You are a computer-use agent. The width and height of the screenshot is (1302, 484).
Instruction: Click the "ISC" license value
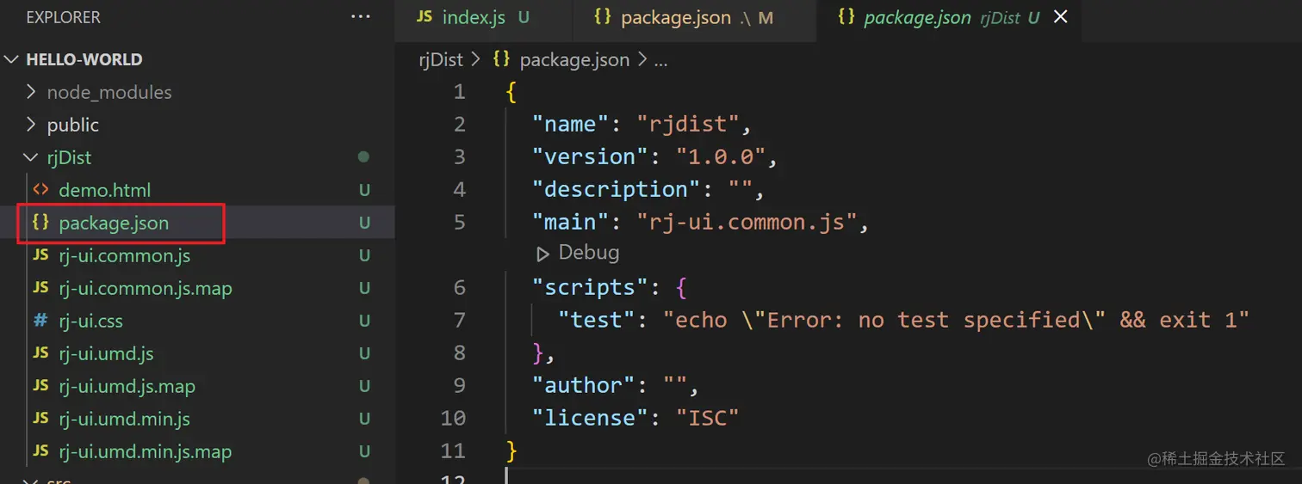click(x=708, y=418)
